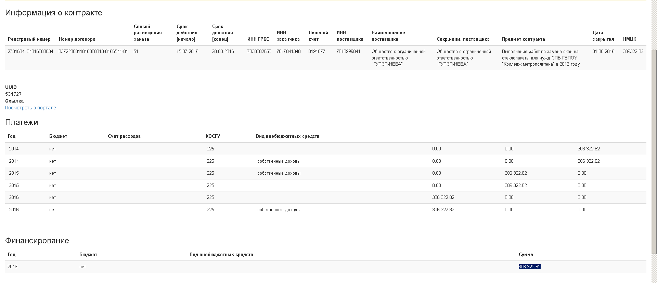Click the UUID value 534727
This screenshot has width=657, height=283.
(13, 94)
